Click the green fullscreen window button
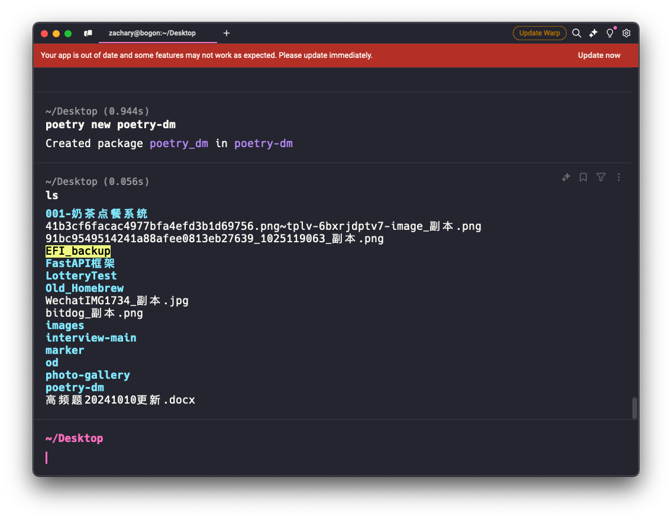Image resolution: width=672 pixels, height=520 pixels. click(x=68, y=33)
